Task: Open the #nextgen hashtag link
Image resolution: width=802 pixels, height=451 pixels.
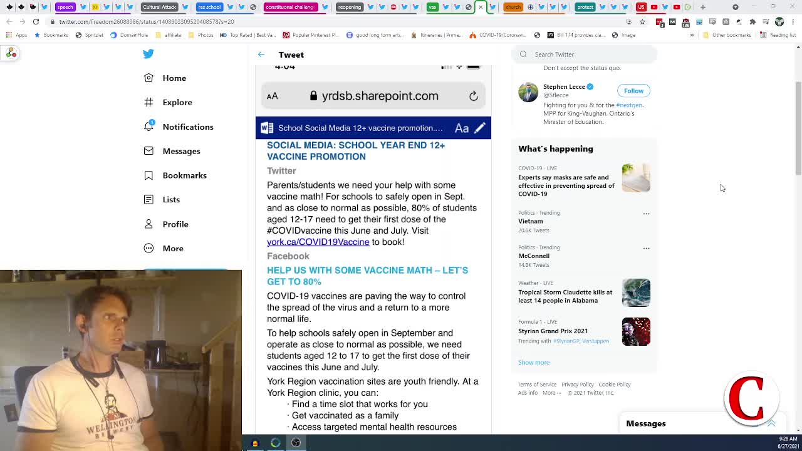Action: coord(629,105)
